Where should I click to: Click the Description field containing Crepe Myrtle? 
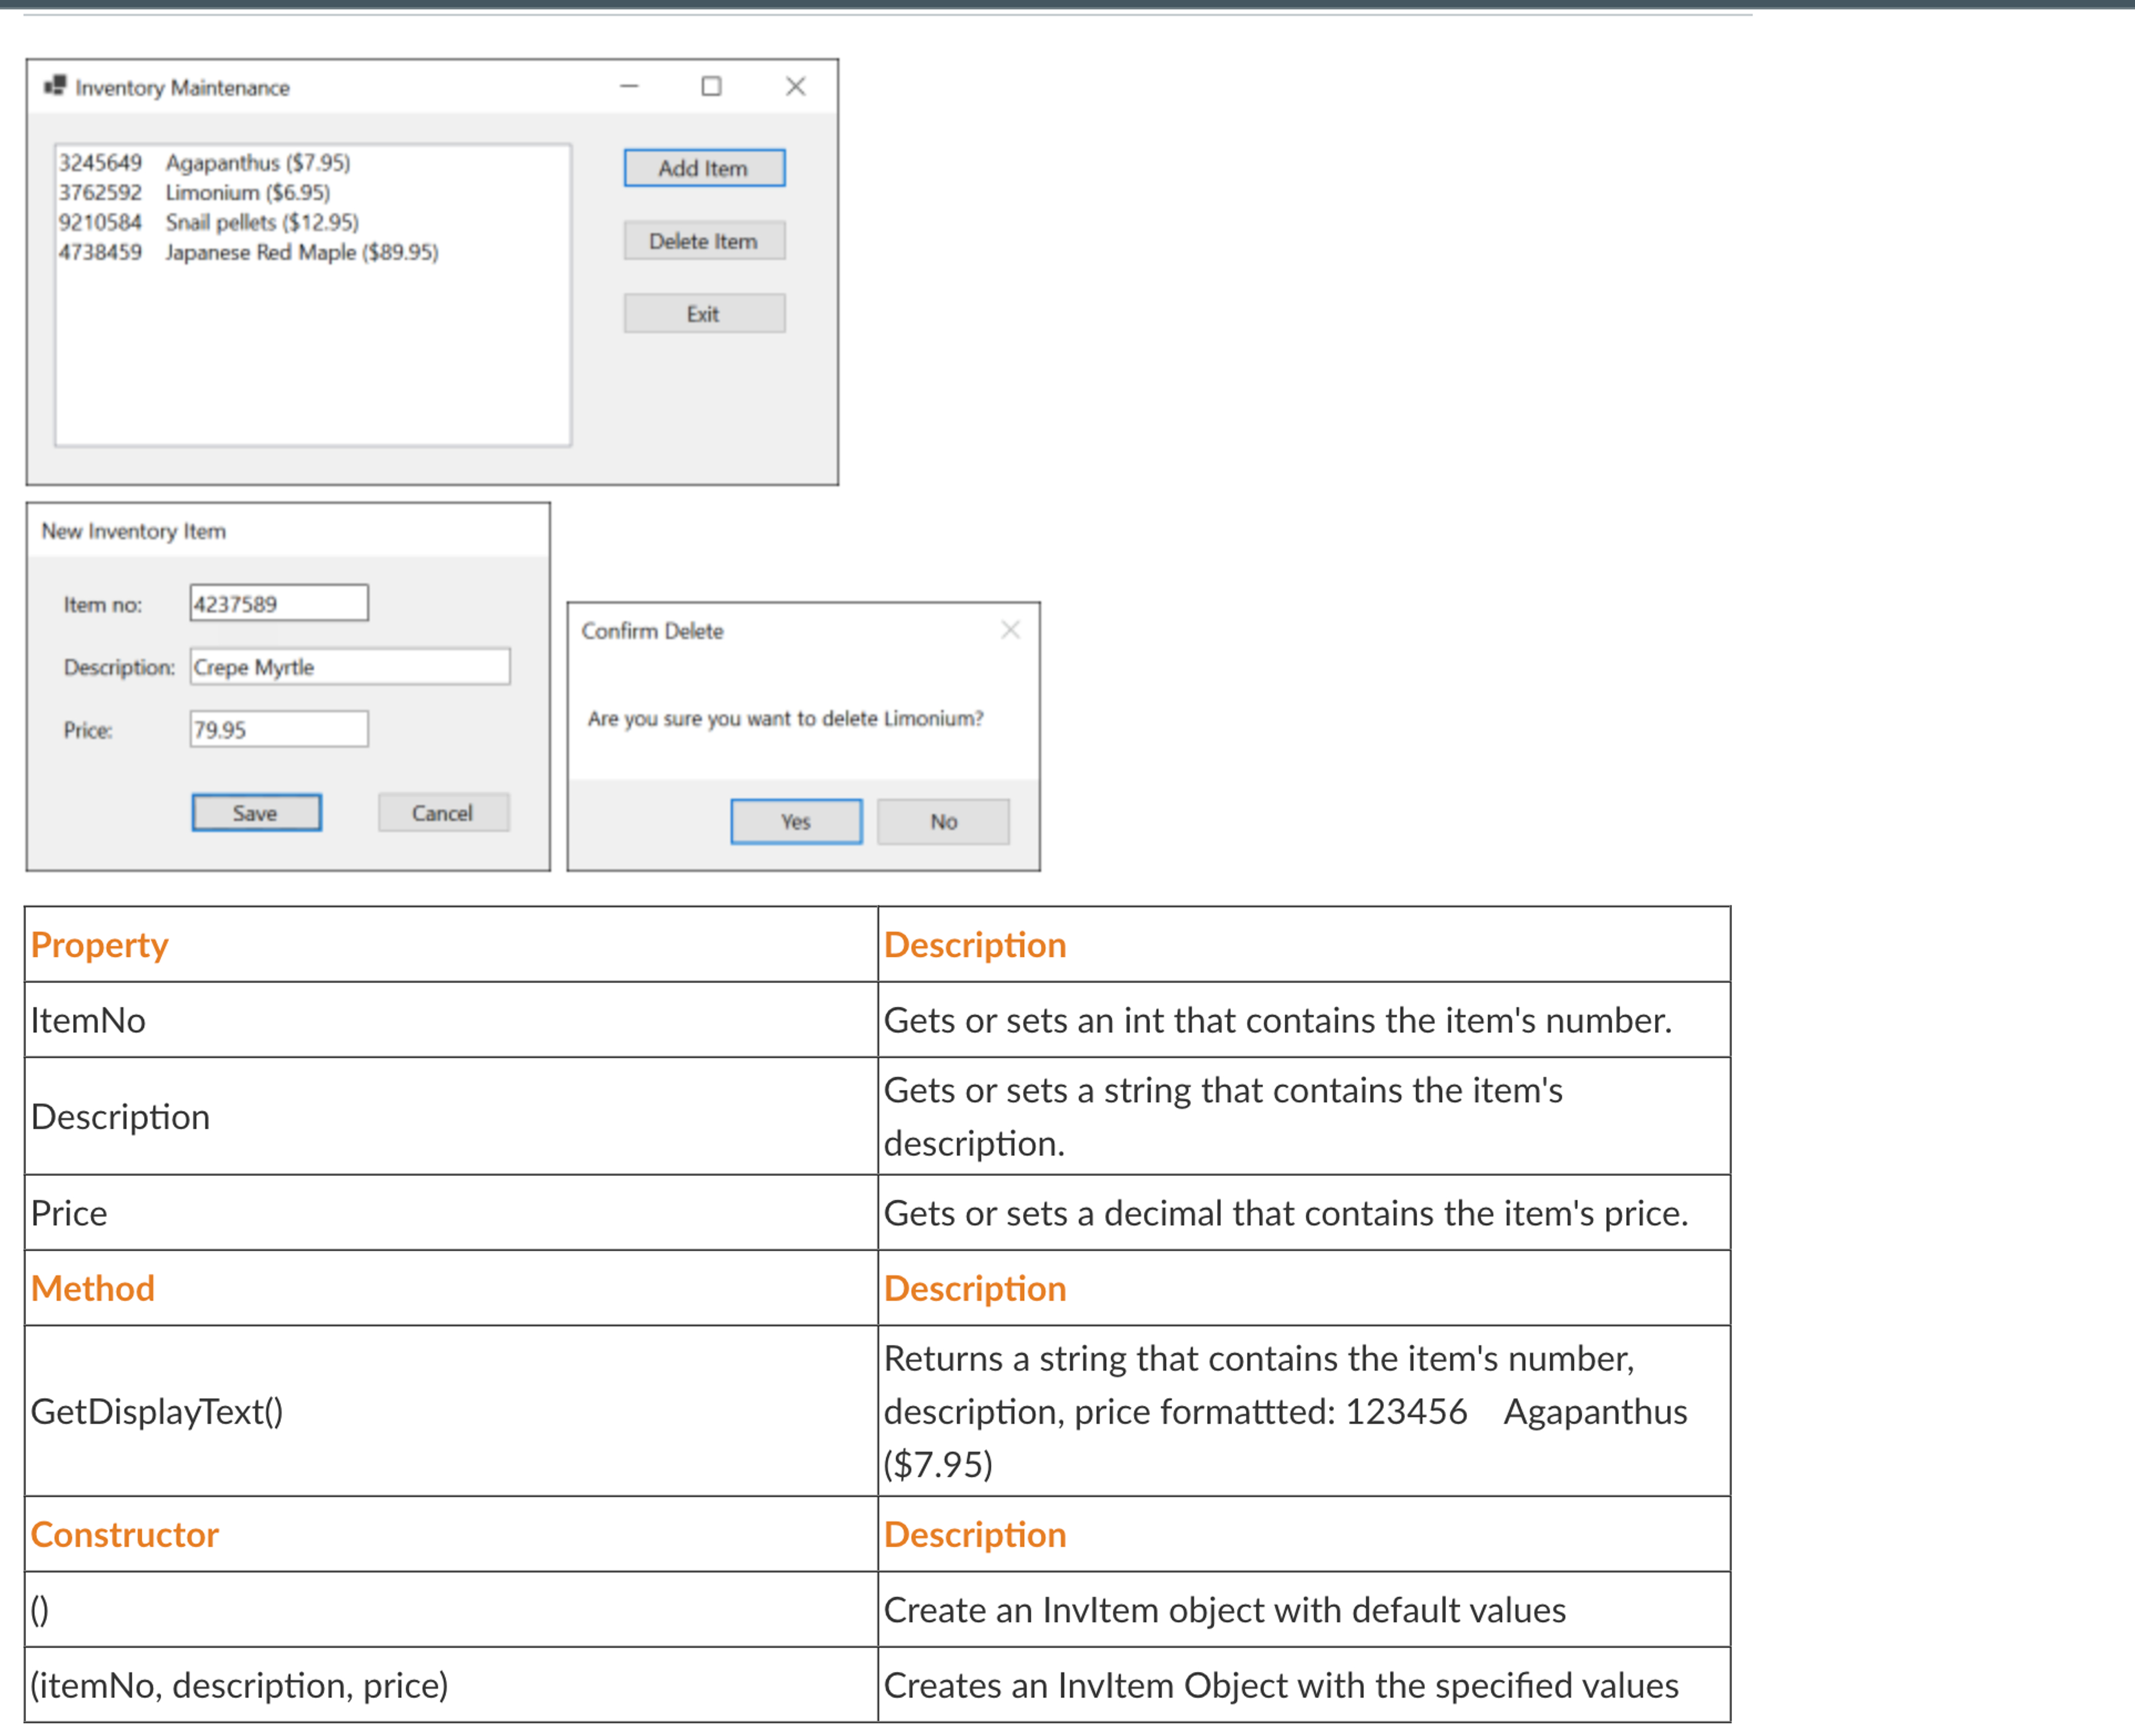349,667
